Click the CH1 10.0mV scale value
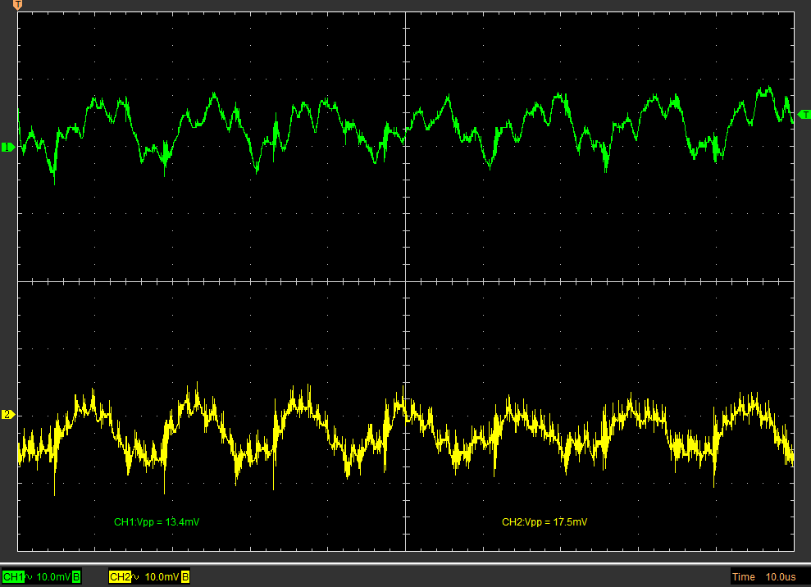The width and height of the screenshot is (811, 587). point(54,576)
